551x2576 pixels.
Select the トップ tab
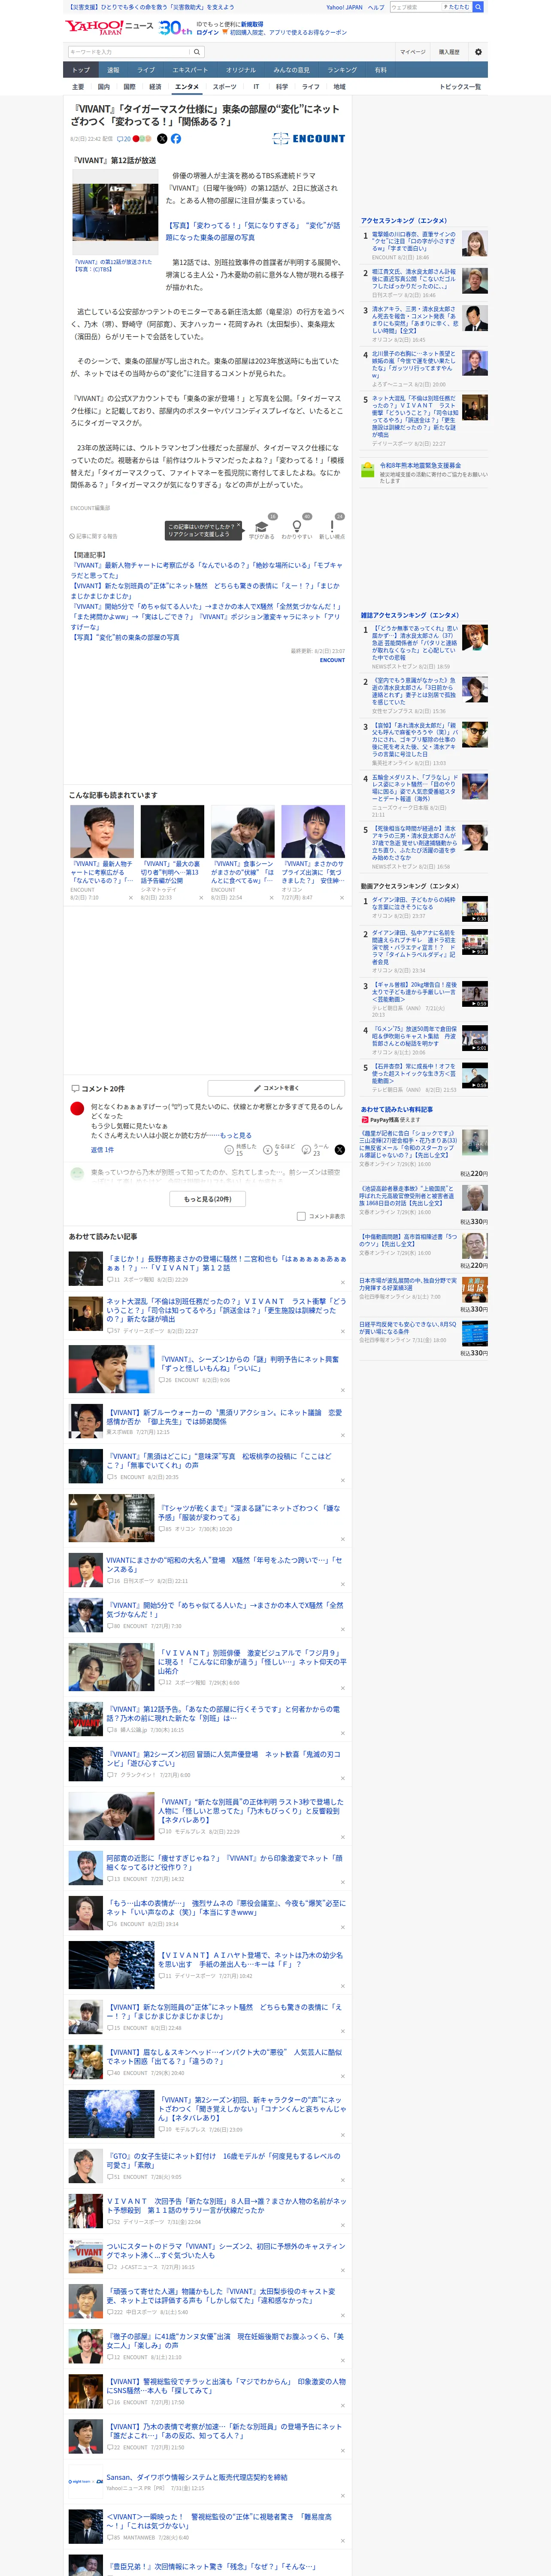[81, 70]
